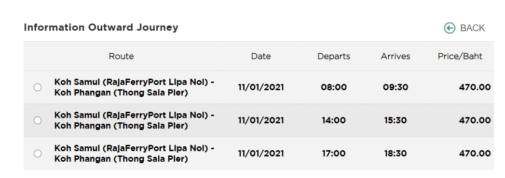Click the Arrives column header
Screen dimensions: 505x178
point(396,56)
